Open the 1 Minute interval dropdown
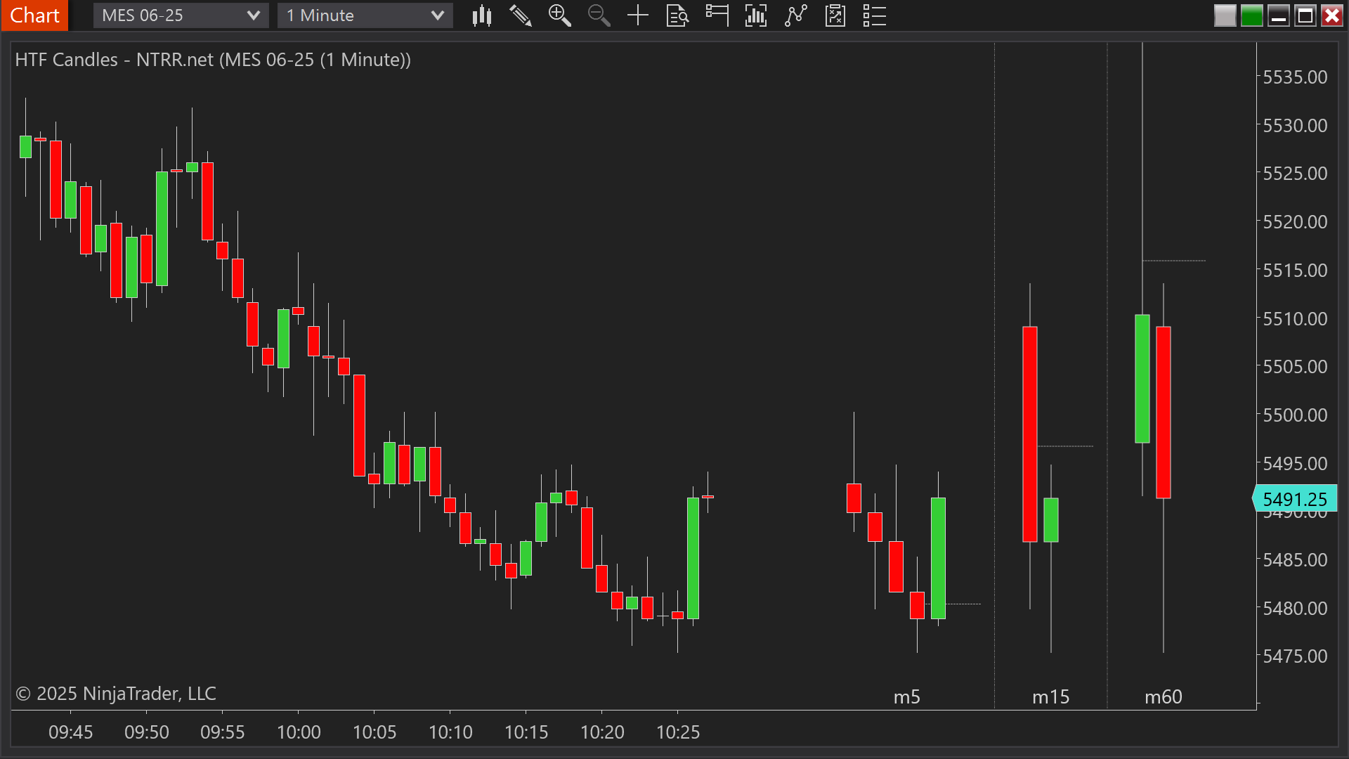1349x759 pixels. point(365,15)
